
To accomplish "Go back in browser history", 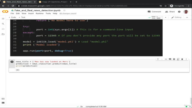I will coord(3,6).
